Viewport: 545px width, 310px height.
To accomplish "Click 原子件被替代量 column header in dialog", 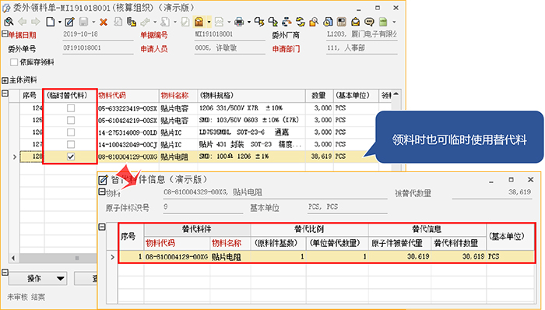I will (399, 243).
